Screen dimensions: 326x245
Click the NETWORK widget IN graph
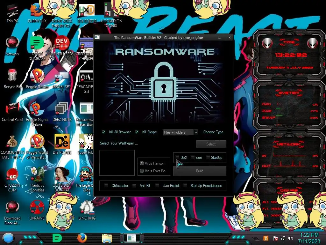point(290,155)
